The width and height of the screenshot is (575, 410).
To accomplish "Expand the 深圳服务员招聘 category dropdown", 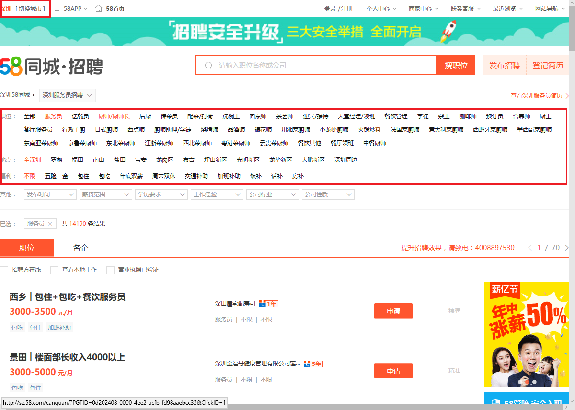I will pos(68,95).
